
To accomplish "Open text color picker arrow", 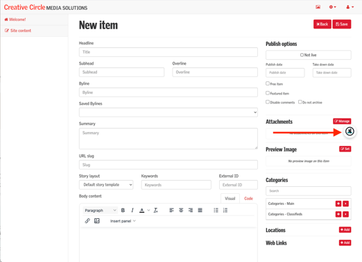I will pyautogui.click(x=148, y=211).
